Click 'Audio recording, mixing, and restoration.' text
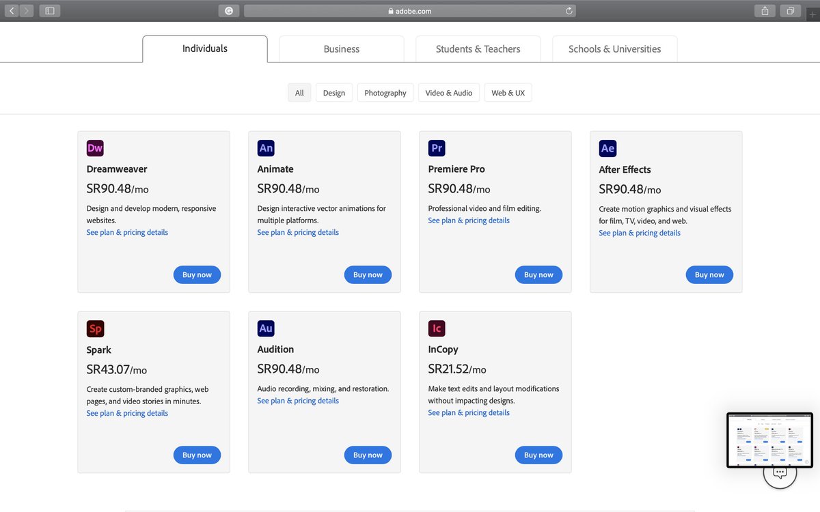 point(323,388)
